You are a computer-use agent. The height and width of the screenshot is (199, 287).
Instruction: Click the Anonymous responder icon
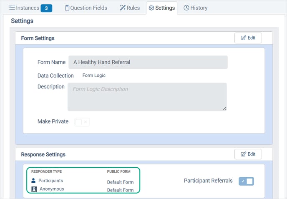click(x=34, y=189)
